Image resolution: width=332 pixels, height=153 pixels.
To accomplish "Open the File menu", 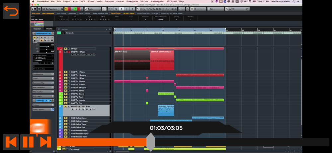I will (x=53, y=1).
